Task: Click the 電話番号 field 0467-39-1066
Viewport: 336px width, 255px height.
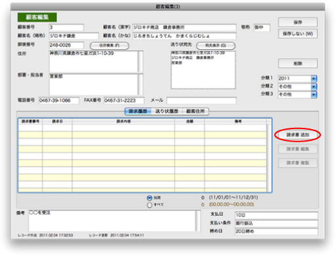Action: point(58,100)
